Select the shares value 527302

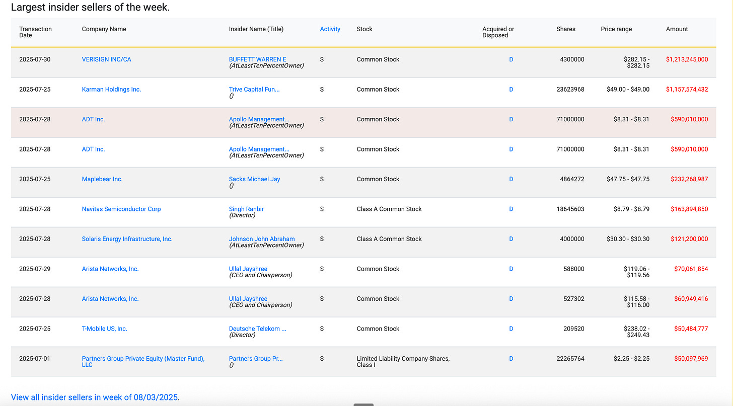coord(574,299)
